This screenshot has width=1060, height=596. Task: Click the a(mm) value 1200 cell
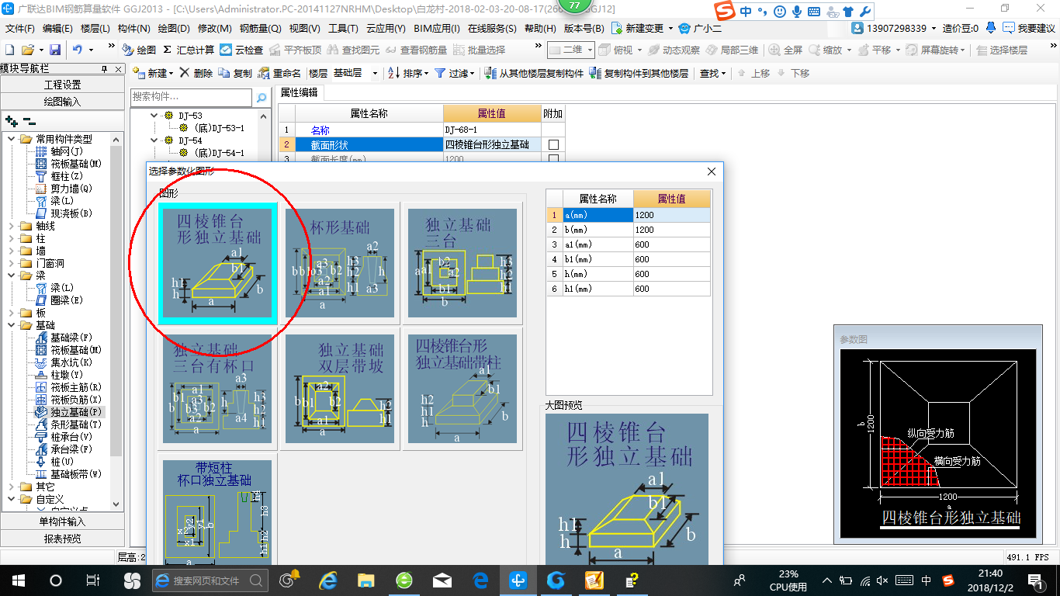pos(671,215)
